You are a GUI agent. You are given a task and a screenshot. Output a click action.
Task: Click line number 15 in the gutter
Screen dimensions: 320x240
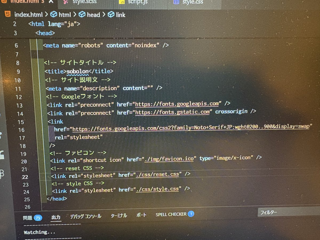tap(21, 122)
